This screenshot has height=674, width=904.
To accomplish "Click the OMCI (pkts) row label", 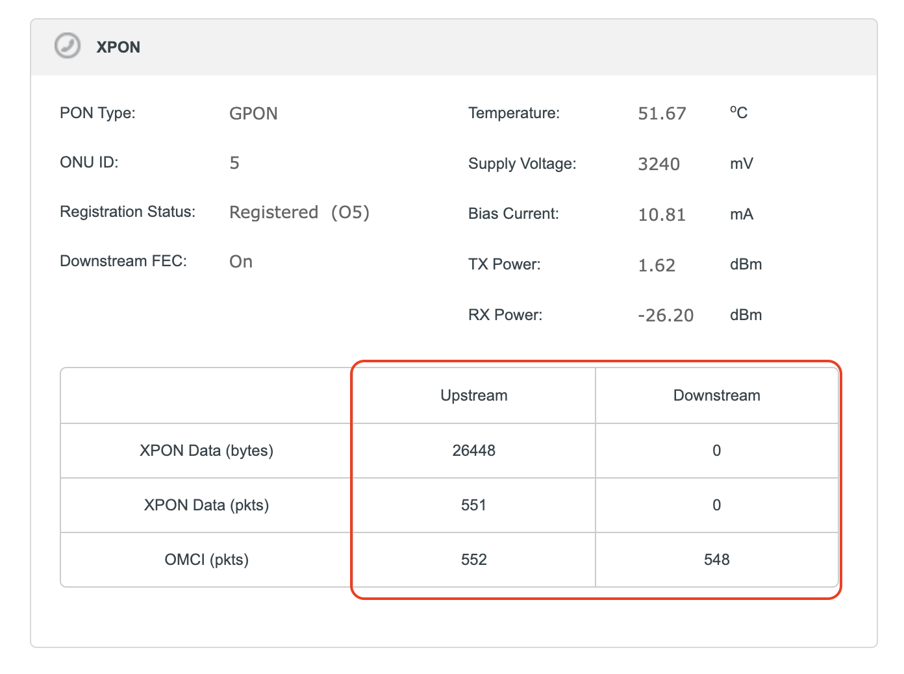I will [207, 560].
